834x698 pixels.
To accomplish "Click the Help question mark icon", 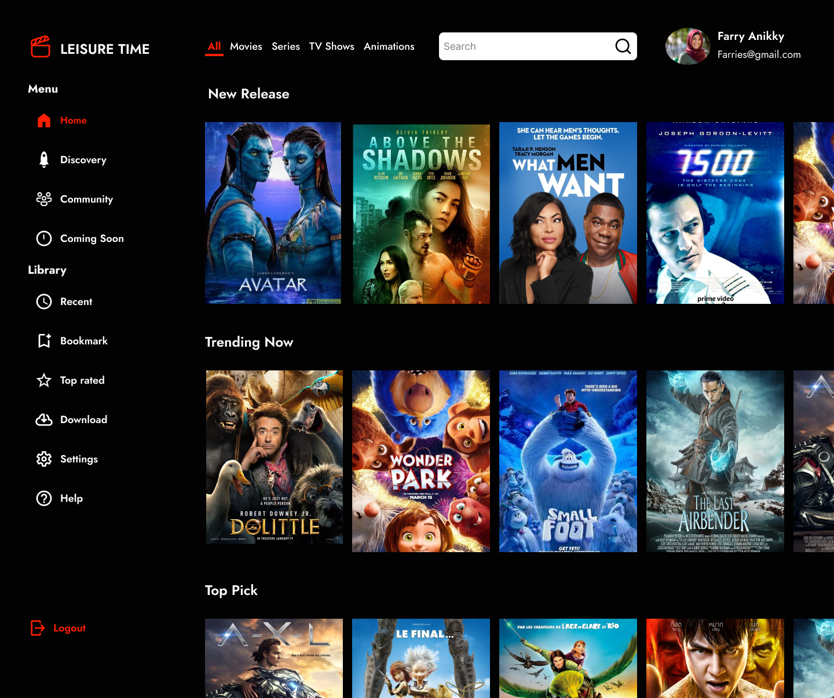I will tap(44, 498).
